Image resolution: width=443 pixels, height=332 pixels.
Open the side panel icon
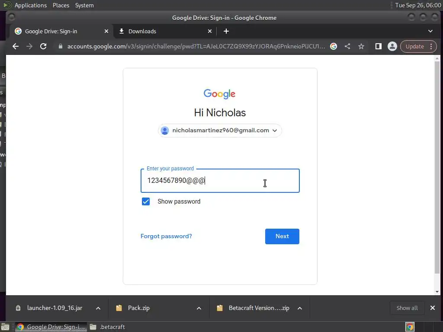click(378, 46)
